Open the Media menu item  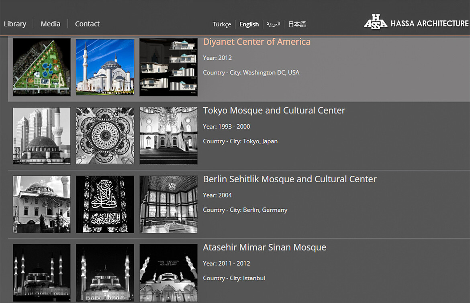point(50,24)
